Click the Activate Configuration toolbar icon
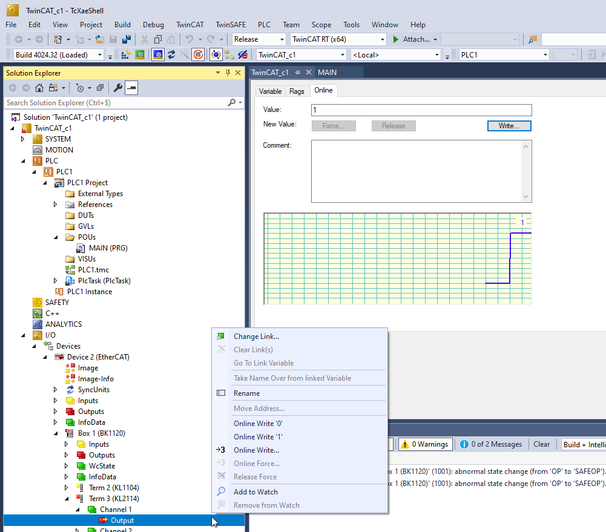Screen dimensions: 606x532 coord(127,55)
